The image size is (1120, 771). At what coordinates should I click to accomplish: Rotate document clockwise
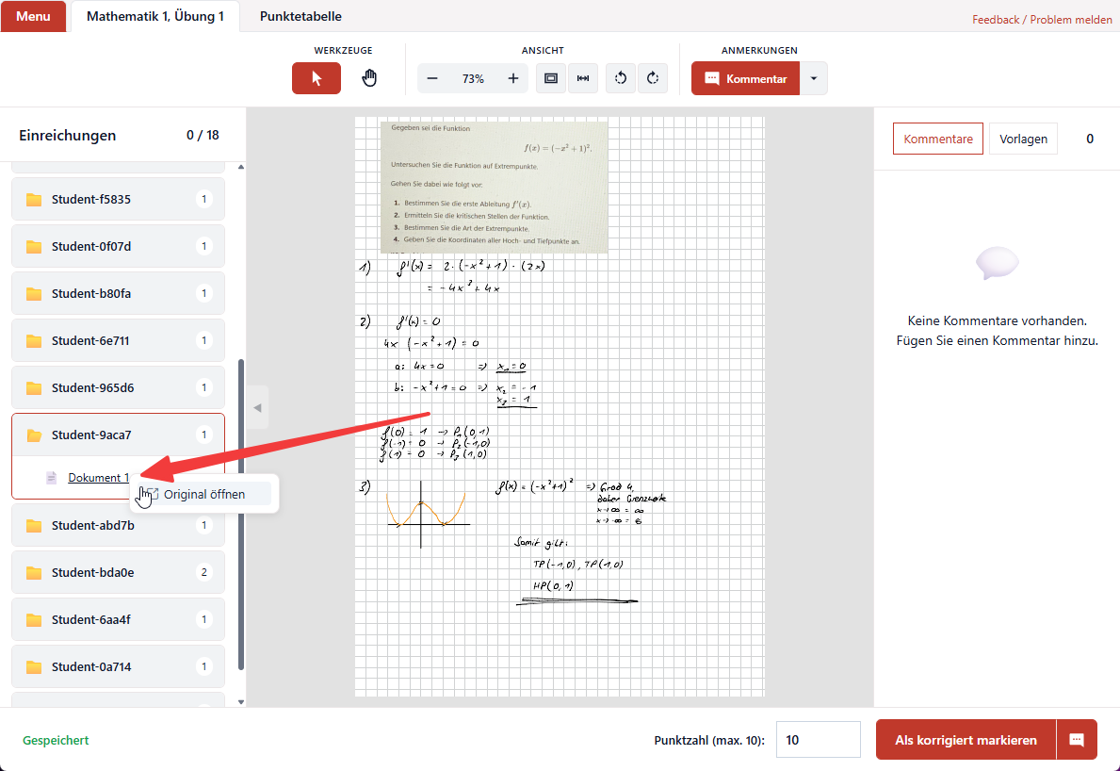653,78
